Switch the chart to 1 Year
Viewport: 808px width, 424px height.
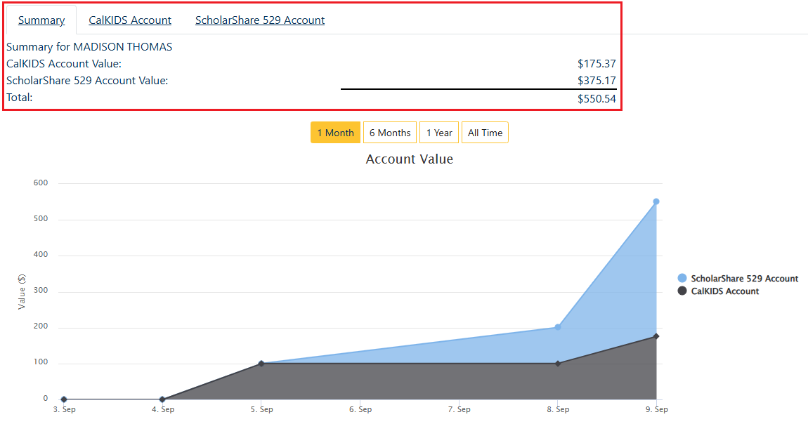[x=439, y=133]
